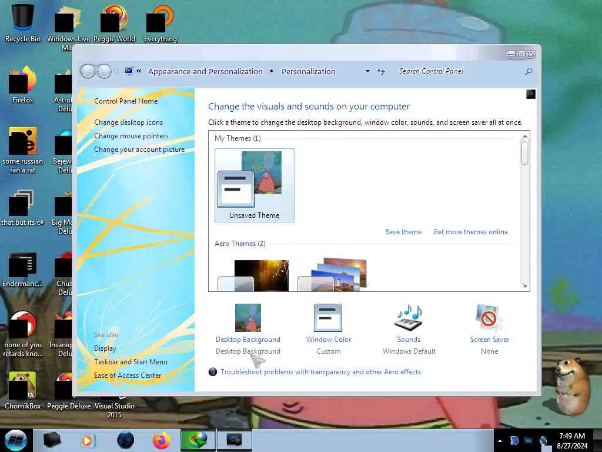
Task: Open the Peggle World desktop icon
Action: (114, 23)
